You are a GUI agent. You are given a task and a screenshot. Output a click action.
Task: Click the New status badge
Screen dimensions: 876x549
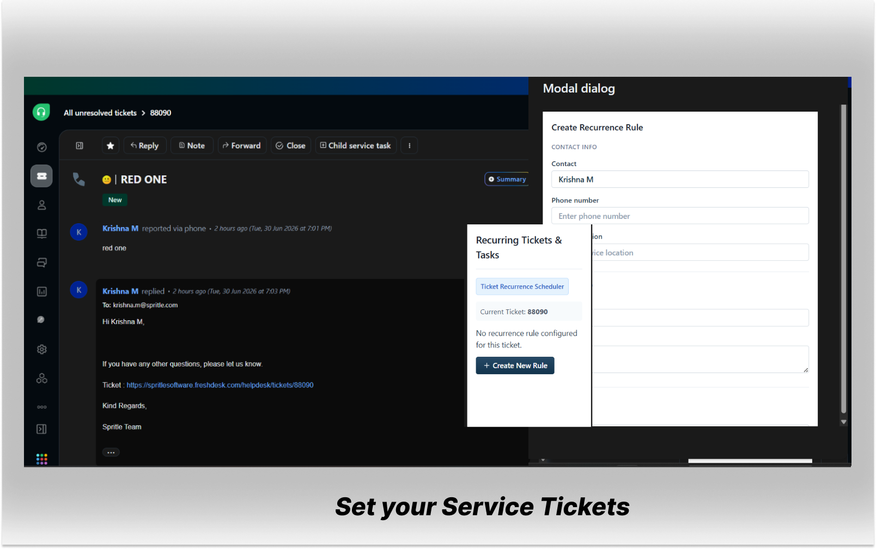(x=115, y=200)
